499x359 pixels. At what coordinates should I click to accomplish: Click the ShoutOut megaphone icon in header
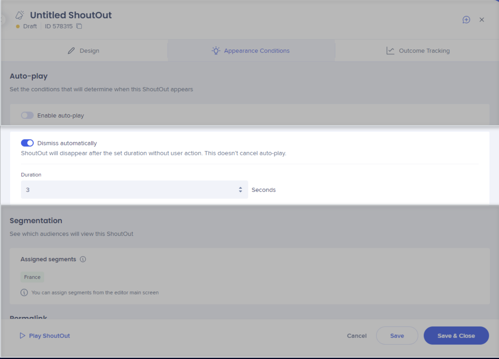[x=20, y=15]
